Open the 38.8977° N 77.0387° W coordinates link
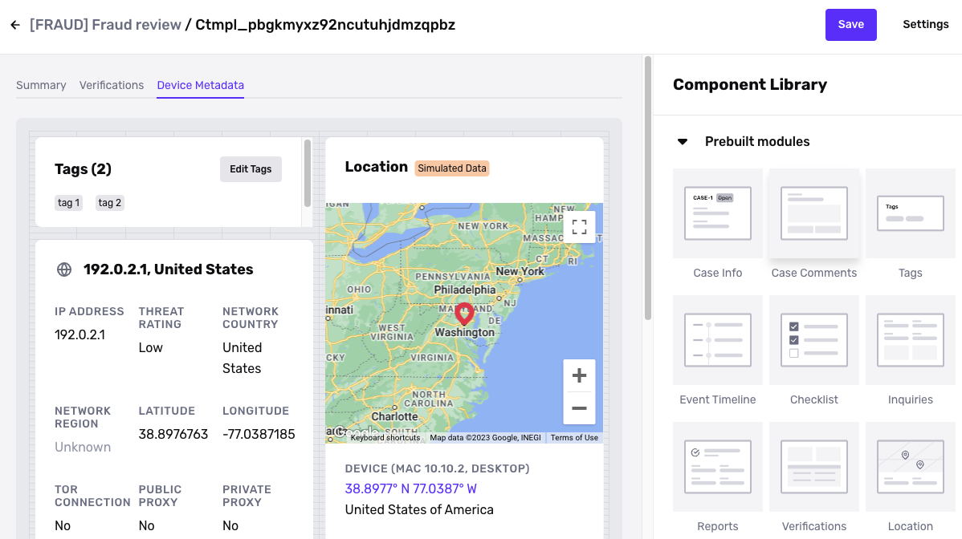 point(410,488)
